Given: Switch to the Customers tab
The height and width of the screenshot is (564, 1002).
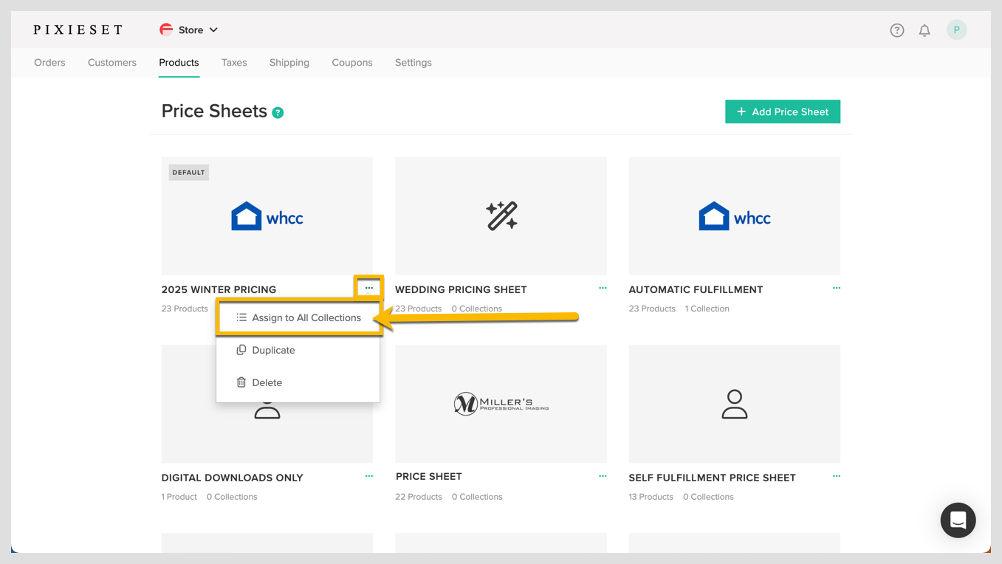Looking at the screenshot, I should 112,63.
